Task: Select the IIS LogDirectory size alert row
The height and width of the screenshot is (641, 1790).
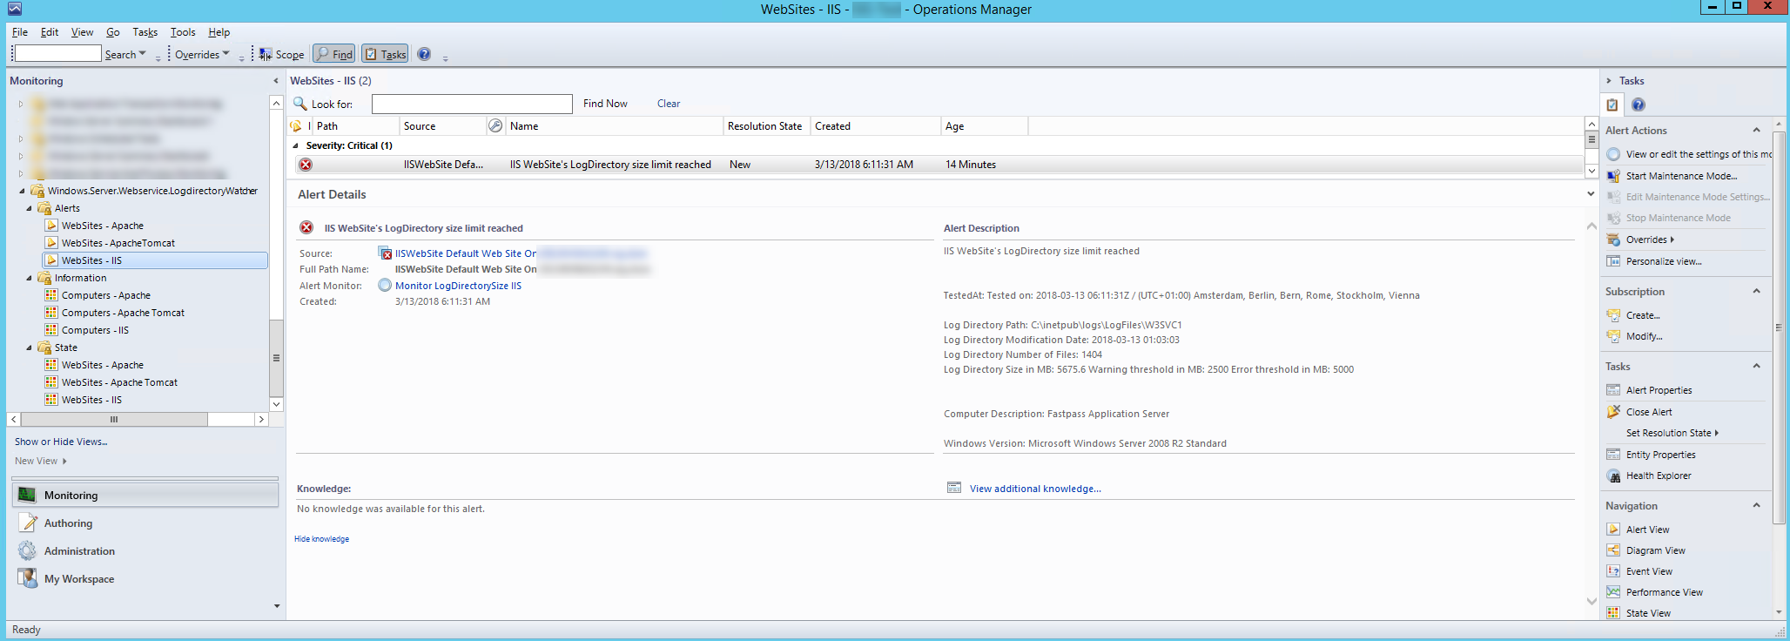Action: coord(936,165)
